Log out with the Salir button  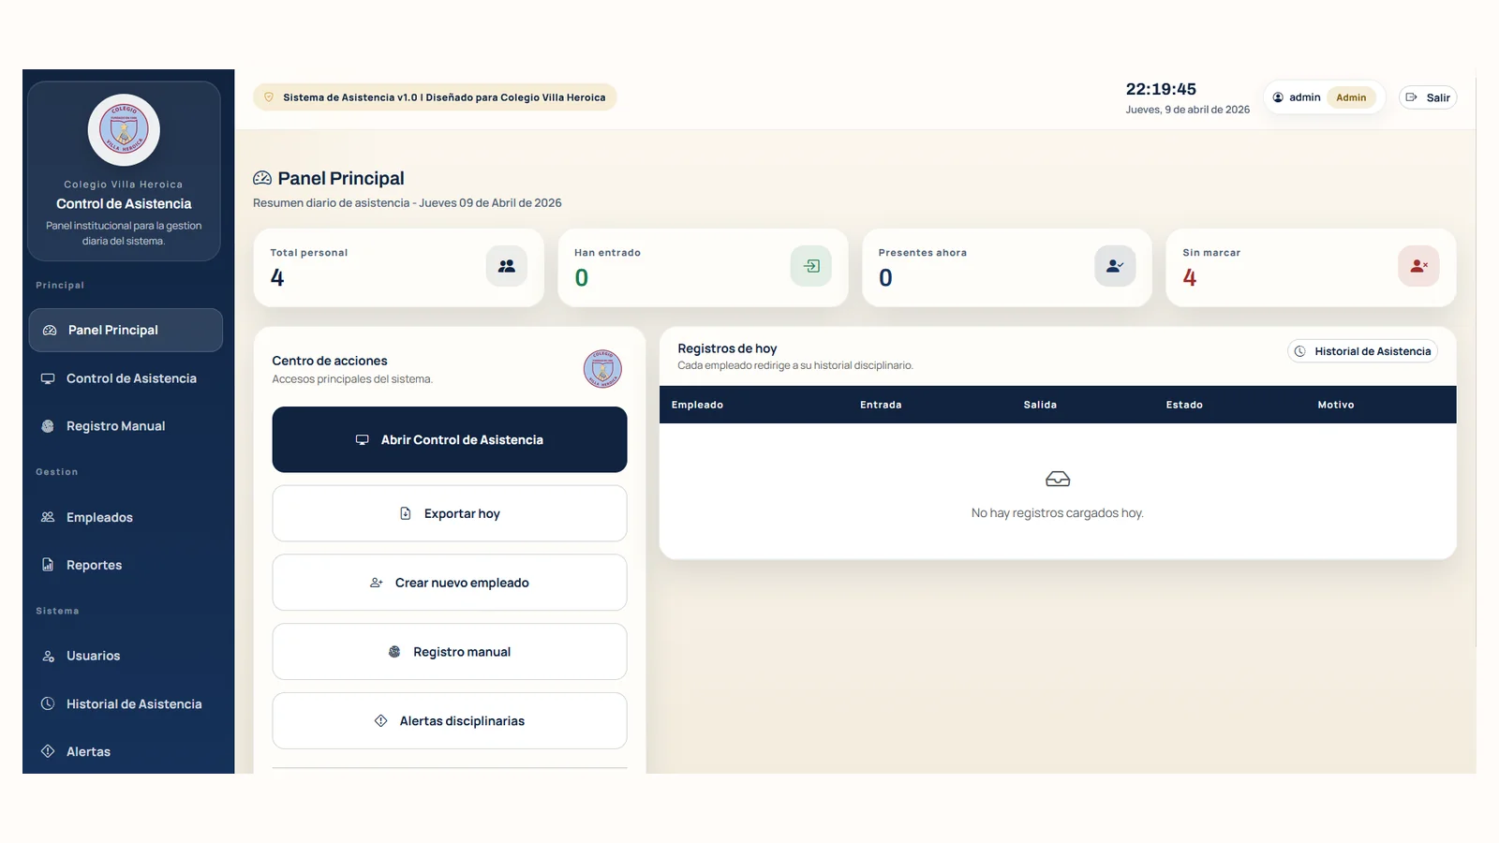click(1428, 97)
